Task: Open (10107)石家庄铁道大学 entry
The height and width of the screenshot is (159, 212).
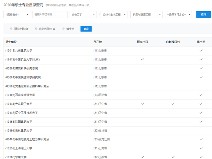Action: pos(20,95)
